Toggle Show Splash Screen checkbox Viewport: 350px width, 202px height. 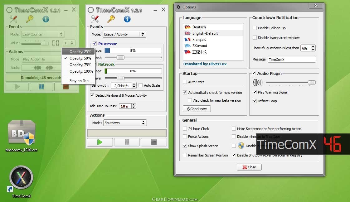tap(185, 146)
